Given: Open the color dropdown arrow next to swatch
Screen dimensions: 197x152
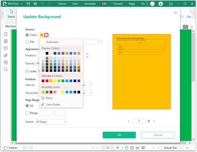Looking at the screenshot, I should pos(46,35).
